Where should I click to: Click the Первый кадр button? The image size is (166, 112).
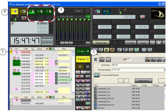click(101, 43)
